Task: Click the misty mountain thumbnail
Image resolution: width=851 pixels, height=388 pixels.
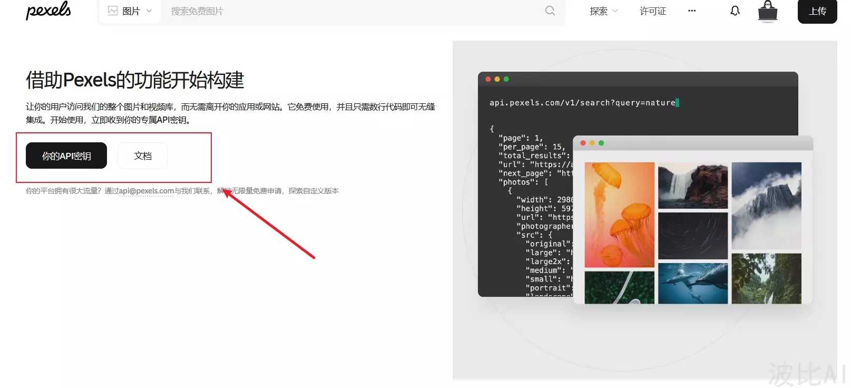Action: (767, 206)
